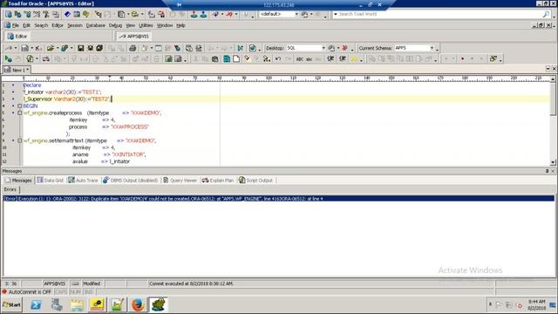Click the uppercase ABC conversion icon
Image resolution: width=558 pixels, height=314 pixels.
300,59
